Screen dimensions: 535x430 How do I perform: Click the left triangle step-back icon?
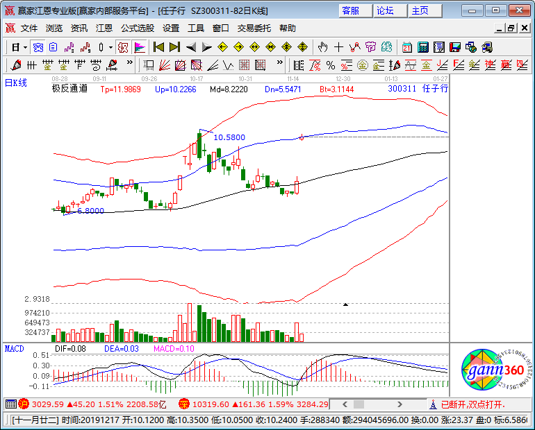click(191, 47)
